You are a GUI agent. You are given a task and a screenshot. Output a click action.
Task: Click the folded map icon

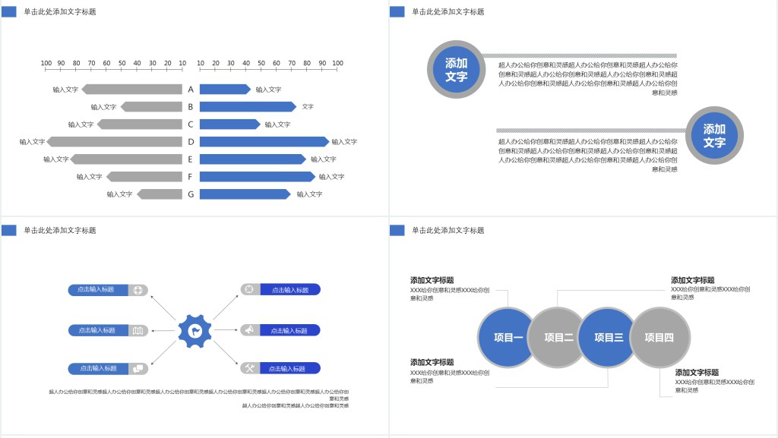tap(138, 330)
